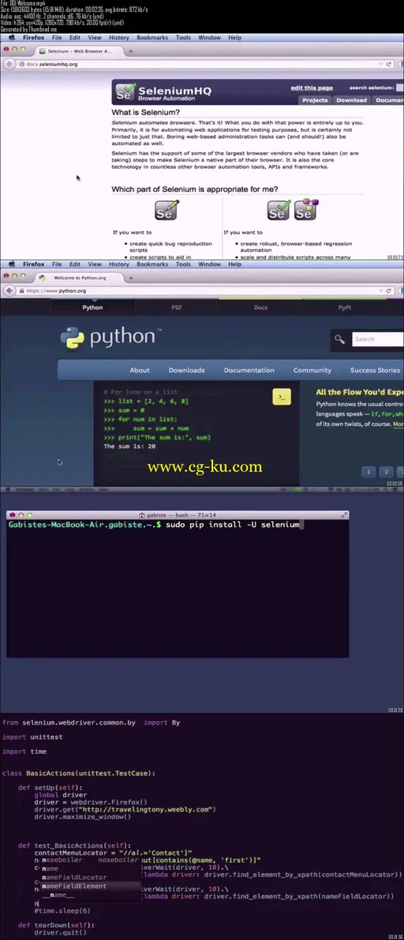
Task: Click the 'driver.quit()' line in tearDown
Action: coord(61,932)
